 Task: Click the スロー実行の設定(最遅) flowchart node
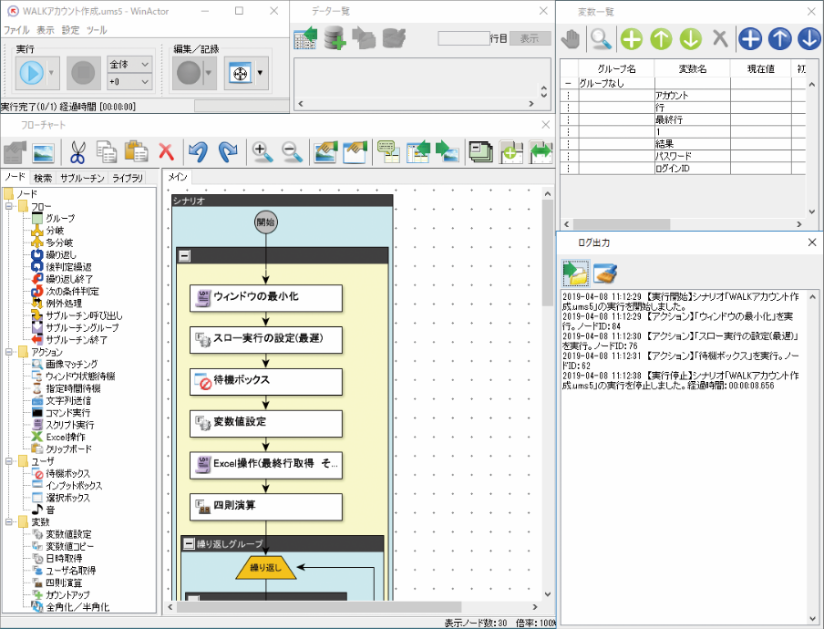(266, 339)
